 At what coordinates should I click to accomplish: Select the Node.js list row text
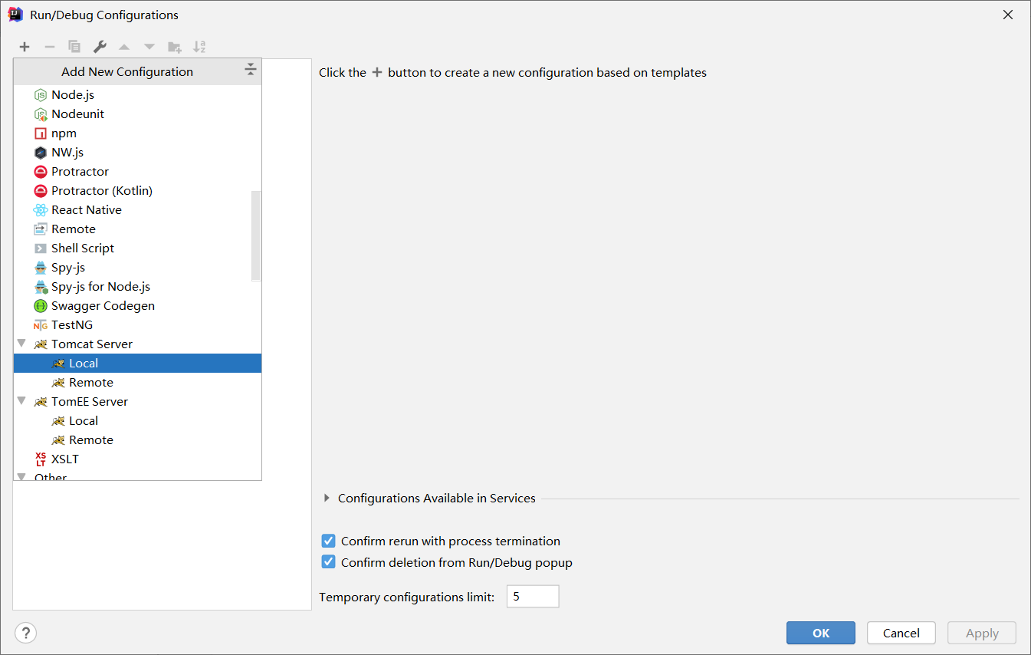click(x=73, y=94)
